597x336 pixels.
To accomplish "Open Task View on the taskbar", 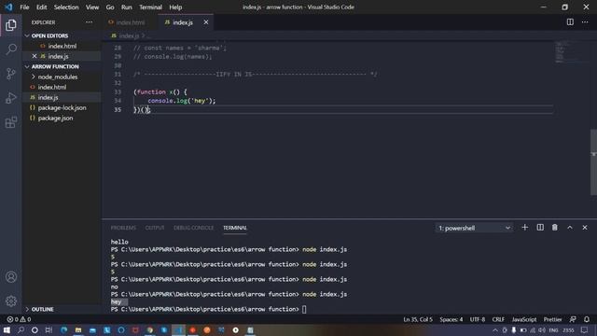I will [49, 329].
